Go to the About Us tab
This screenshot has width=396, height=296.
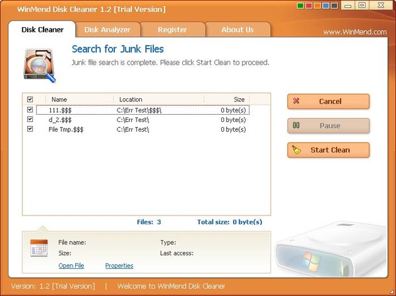pyautogui.click(x=238, y=30)
